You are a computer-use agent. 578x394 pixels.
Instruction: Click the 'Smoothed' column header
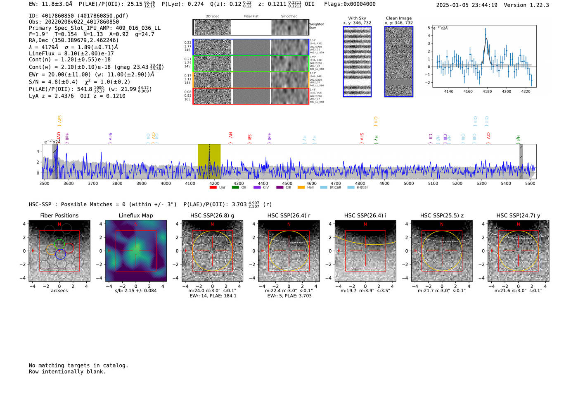click(x=289, y=17)
